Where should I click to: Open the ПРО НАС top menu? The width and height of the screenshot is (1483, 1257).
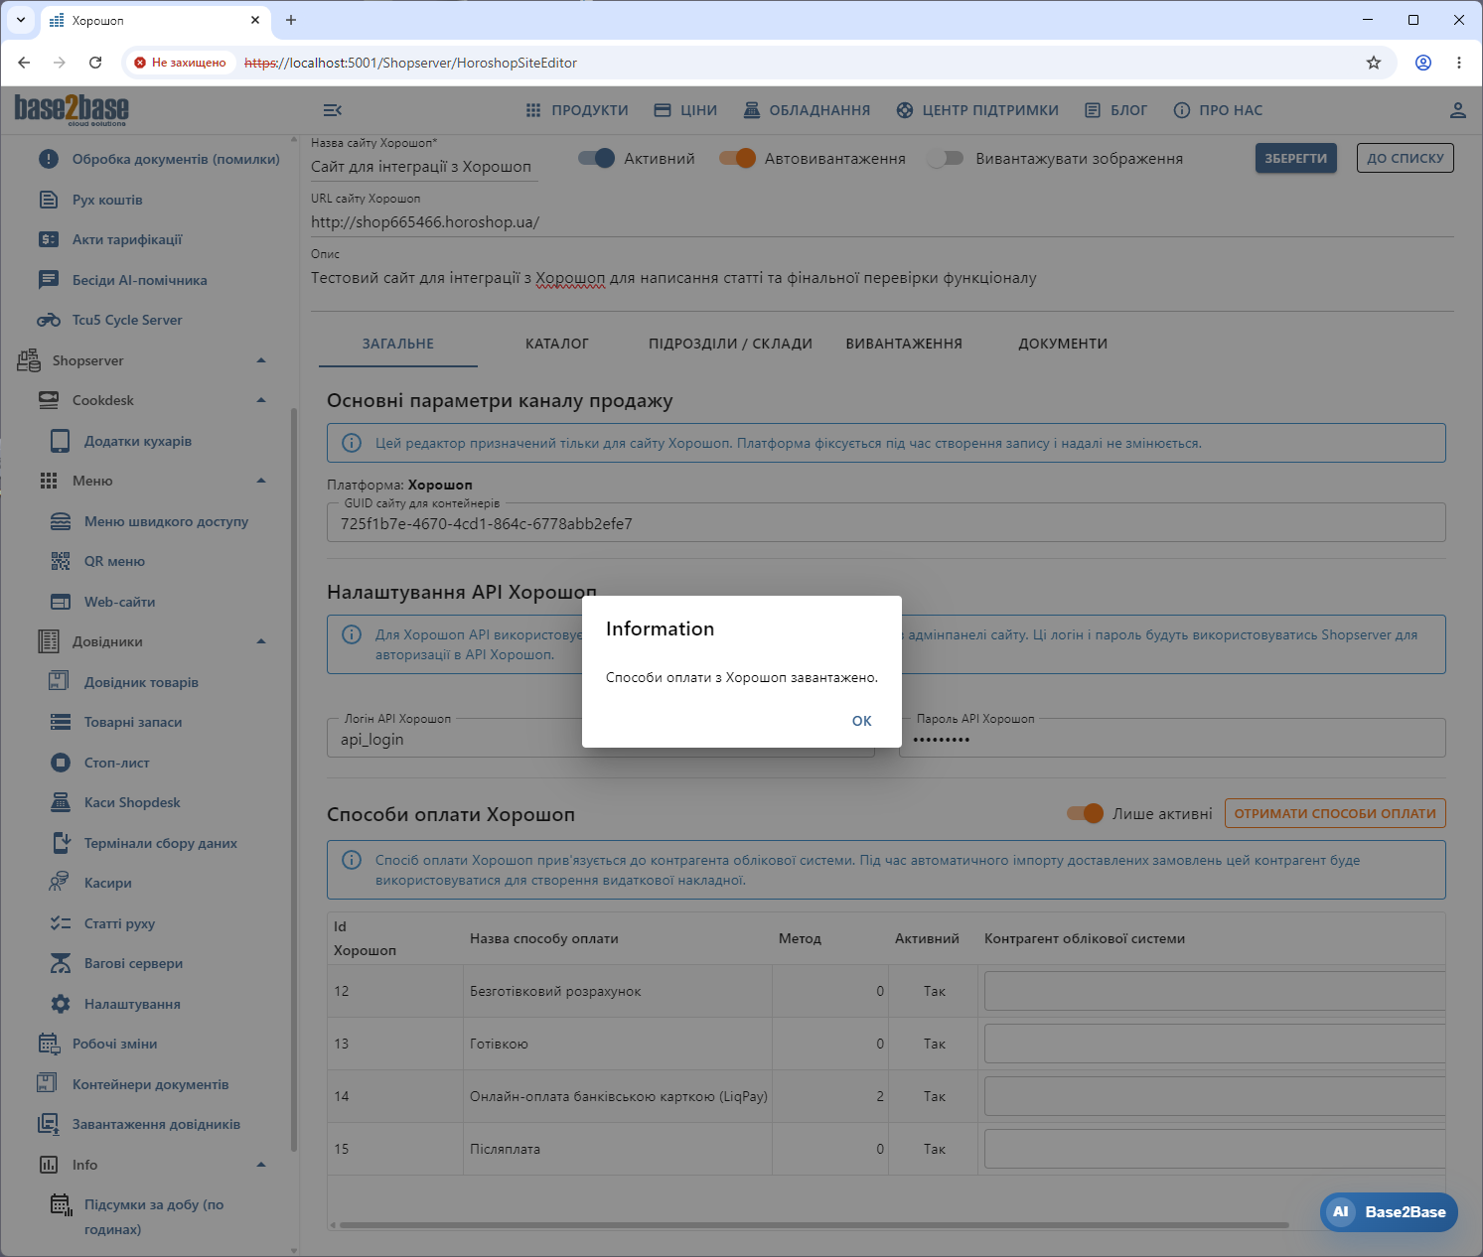click(x=1218, y=110)
